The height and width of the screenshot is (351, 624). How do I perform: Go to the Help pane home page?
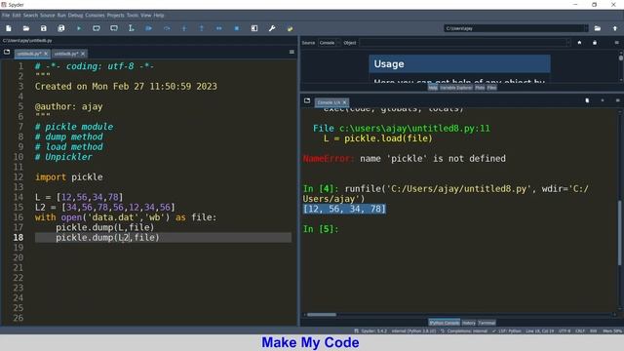(x=579, y=43)
